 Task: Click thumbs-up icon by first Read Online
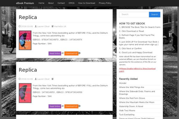63,53
